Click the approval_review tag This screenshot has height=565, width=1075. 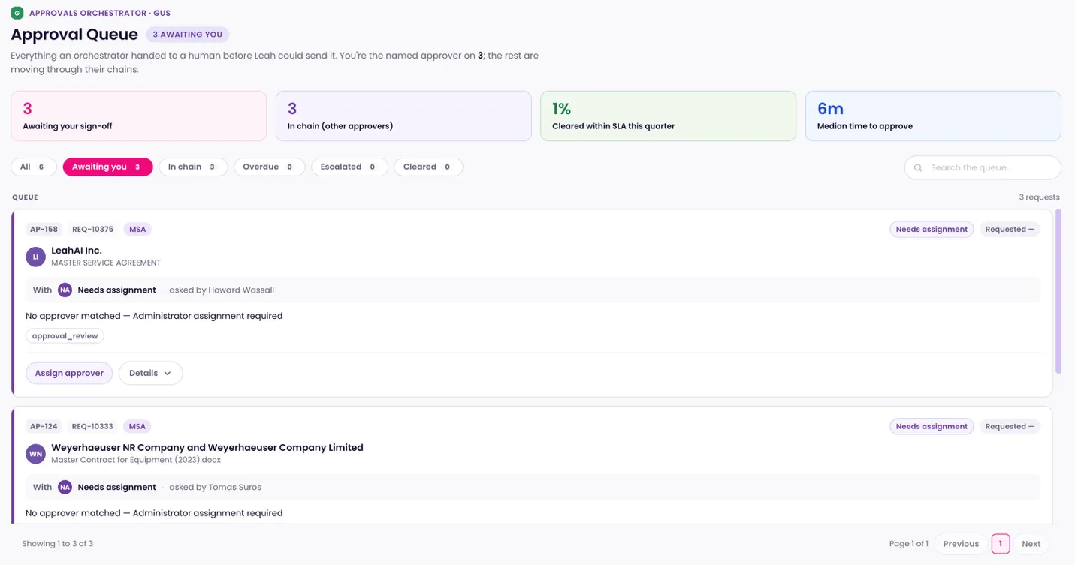click(65, 336)
